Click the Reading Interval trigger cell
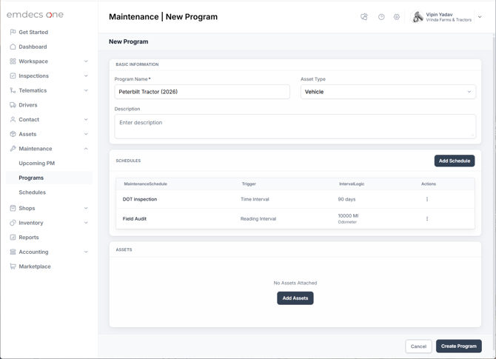496x359 pixels. [258, 218]
